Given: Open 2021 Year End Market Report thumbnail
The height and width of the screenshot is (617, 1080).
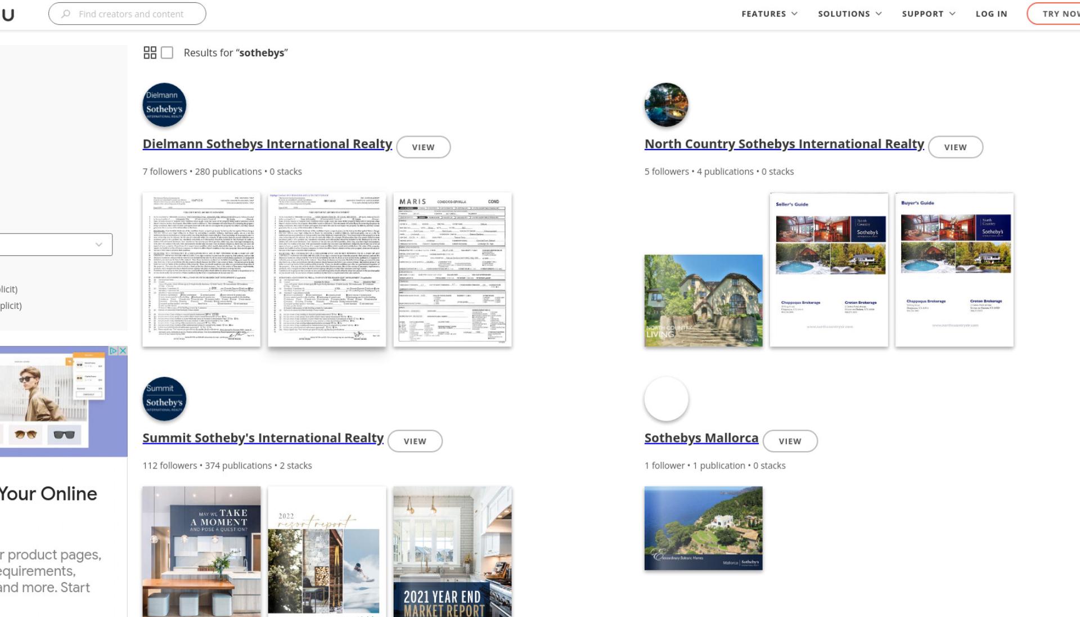Looking at the screenshot, I should click(x=452, y=552).
